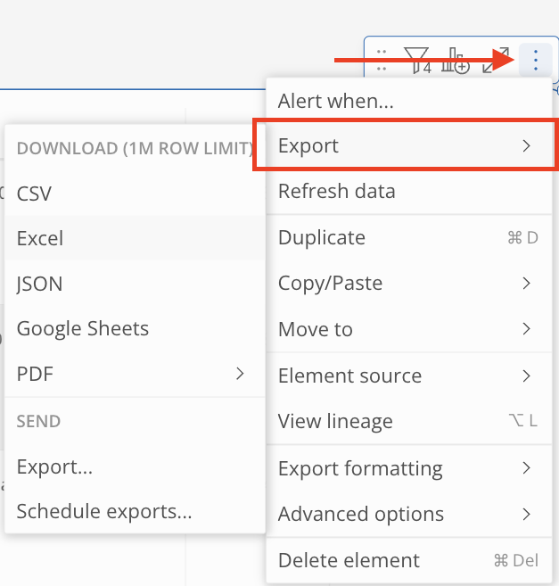Open the Export formatting submenu
The image size is (559, 586).
coord(409,468)
